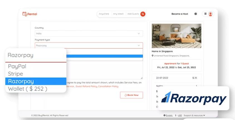Select PayPal in the enlarged list
Viewport: 235px width, 120px height.
[x=17, y=66]
